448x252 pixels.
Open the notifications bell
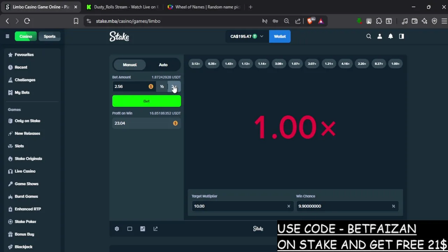[x=391, y=36]
